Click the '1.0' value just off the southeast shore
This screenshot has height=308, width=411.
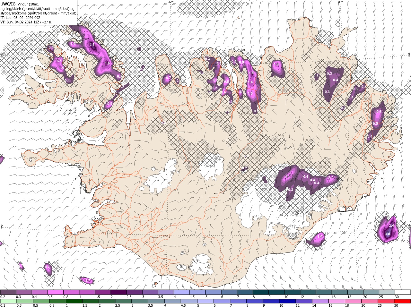coord(320,237)
